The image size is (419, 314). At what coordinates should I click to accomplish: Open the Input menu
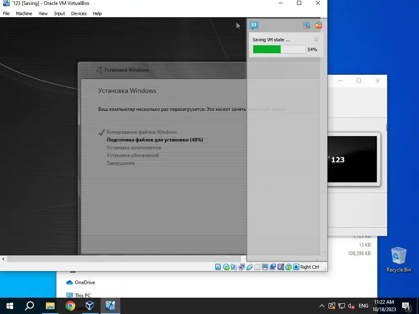click(x=59, y=13)
